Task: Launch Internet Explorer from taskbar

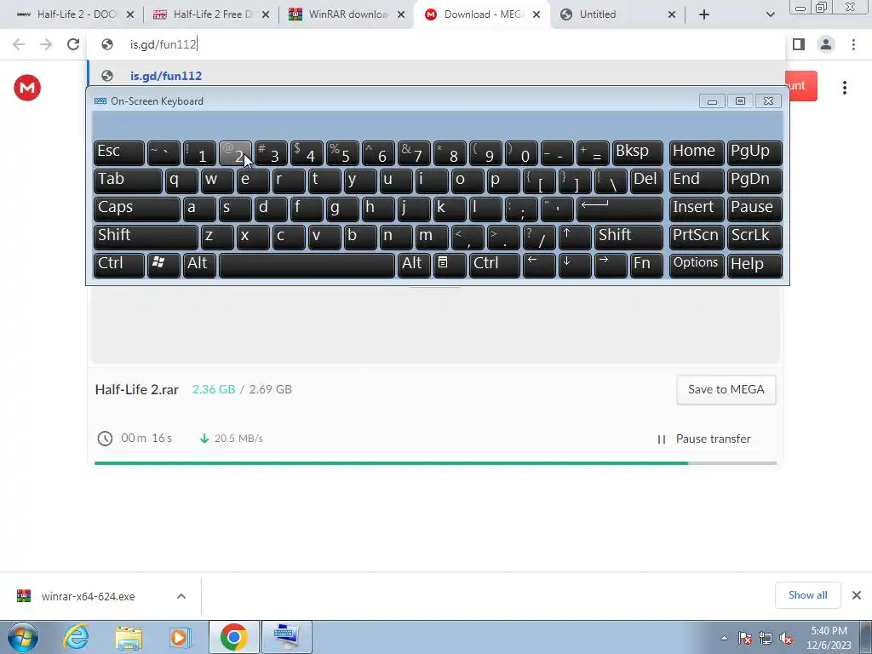Action: [76, 637]
